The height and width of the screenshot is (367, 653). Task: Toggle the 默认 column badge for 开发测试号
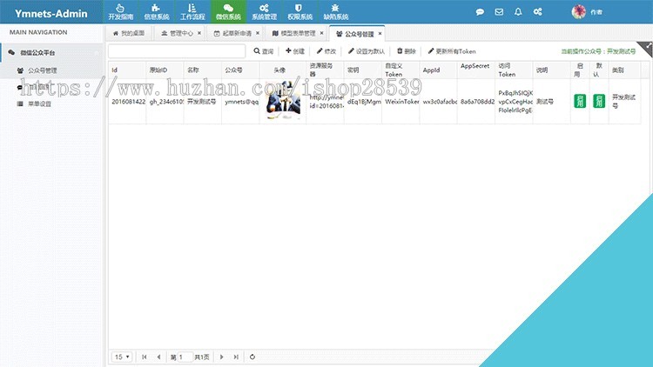point(599,101)
